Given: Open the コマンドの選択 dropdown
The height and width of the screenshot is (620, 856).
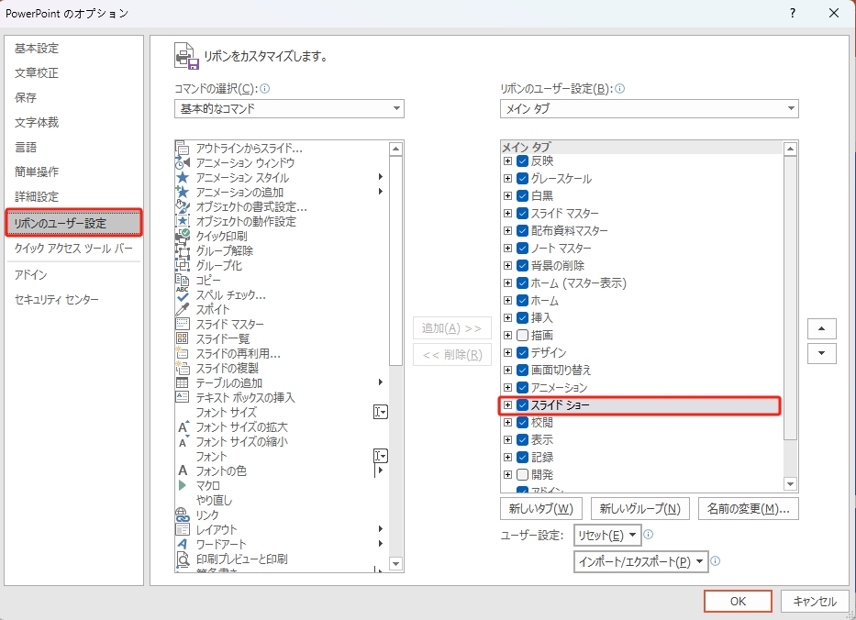Looking at the screenshot, I should (289, 108).
